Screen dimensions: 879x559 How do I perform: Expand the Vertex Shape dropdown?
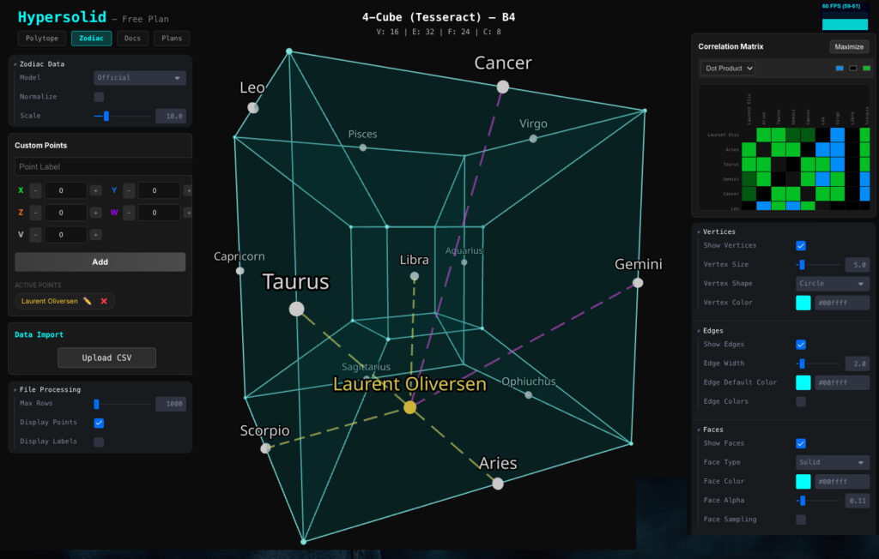tap(832, 284)
